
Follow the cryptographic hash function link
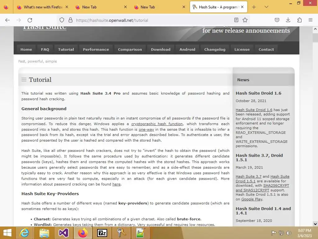click(x=157, y=124)
